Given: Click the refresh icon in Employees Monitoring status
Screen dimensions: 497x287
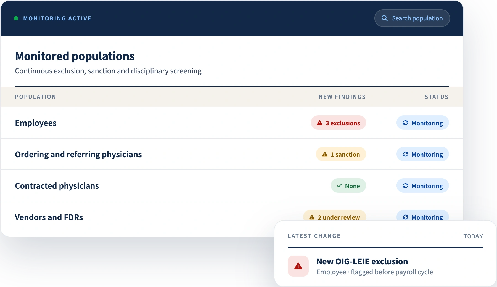Looking at the screenshot, I should 405,123.
